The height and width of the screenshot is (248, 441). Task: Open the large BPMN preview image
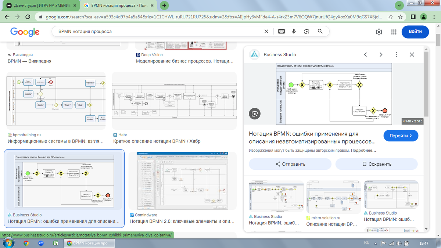click(334, 94)
